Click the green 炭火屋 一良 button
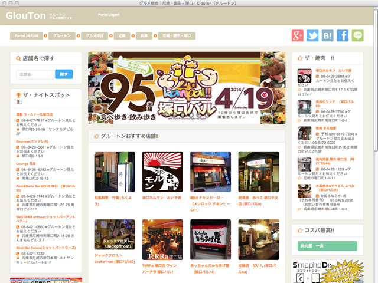378x283 pixels. [x=327, y=246]
